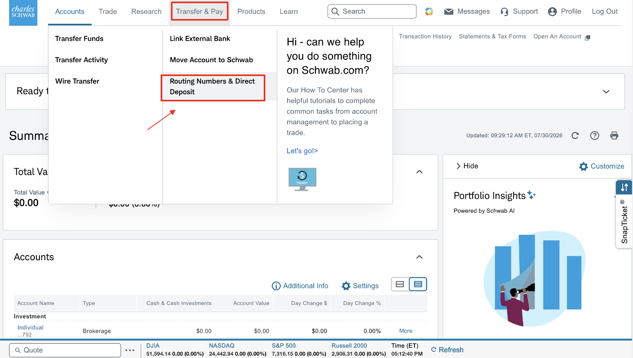Open the help question mark icon

point(595,135)
